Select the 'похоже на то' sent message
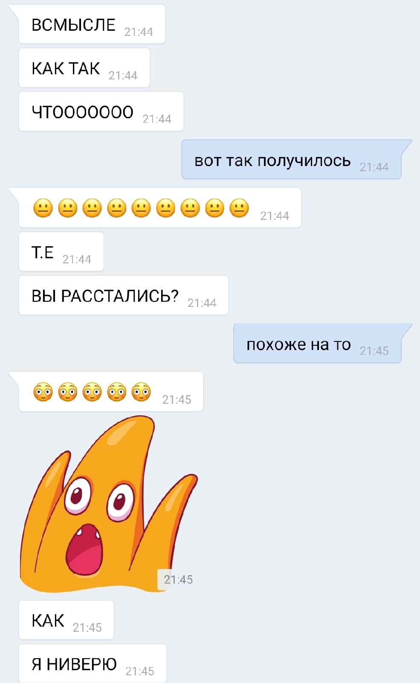420x683 pixels. (318, 344)
